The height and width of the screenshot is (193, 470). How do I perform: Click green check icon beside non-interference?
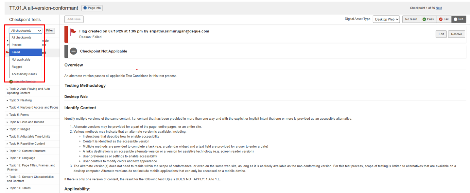tap(11, 82)
